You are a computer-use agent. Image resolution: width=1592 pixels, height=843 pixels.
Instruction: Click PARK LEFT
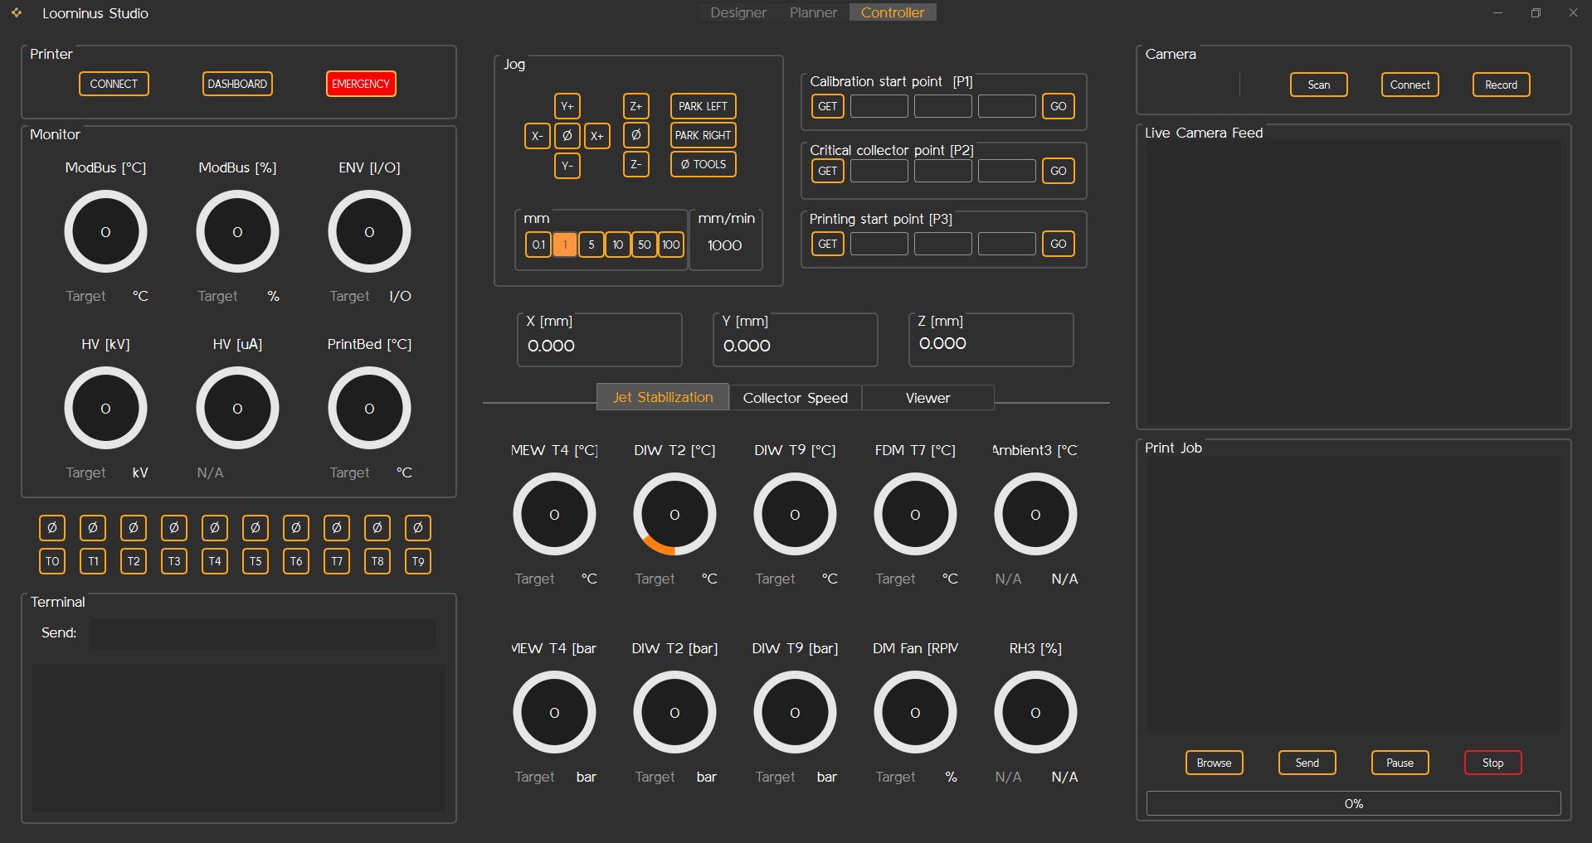click(703, 106)
